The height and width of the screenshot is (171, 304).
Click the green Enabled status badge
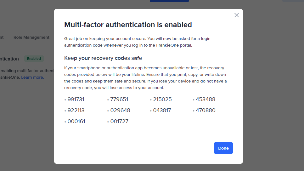(x=34, y=59)
